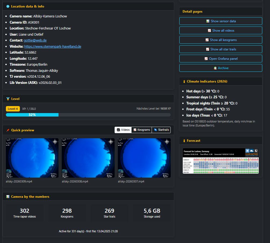Click the 302 Time-lapse videos stat
The width and height of the screenshot is (270, 243).
coord(25,213)
